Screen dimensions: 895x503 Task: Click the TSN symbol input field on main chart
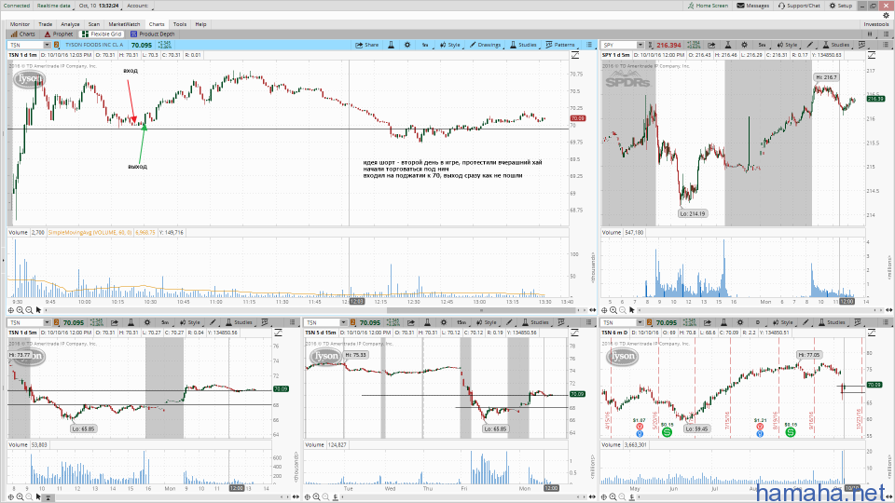click(x=26, y=45)
